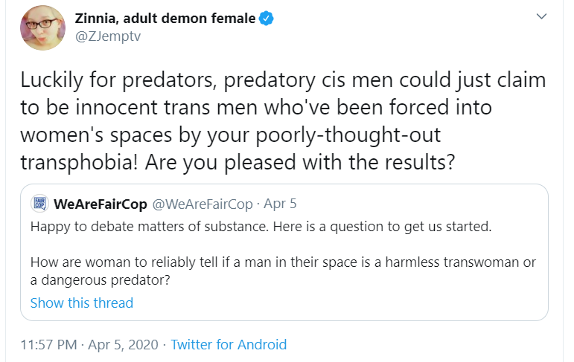Click the WeAreFairCop logo avatar icon
Screen dimensions: 574x362
point(39,204)
